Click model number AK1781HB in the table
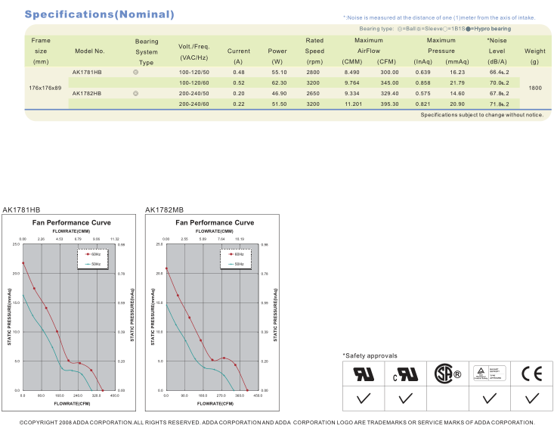The image size is (554, 428). (87, 72)
